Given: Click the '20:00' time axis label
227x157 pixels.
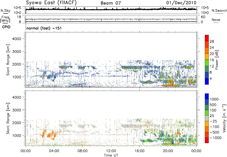Looking at the screenshot, I should click(x=168, y=151).
